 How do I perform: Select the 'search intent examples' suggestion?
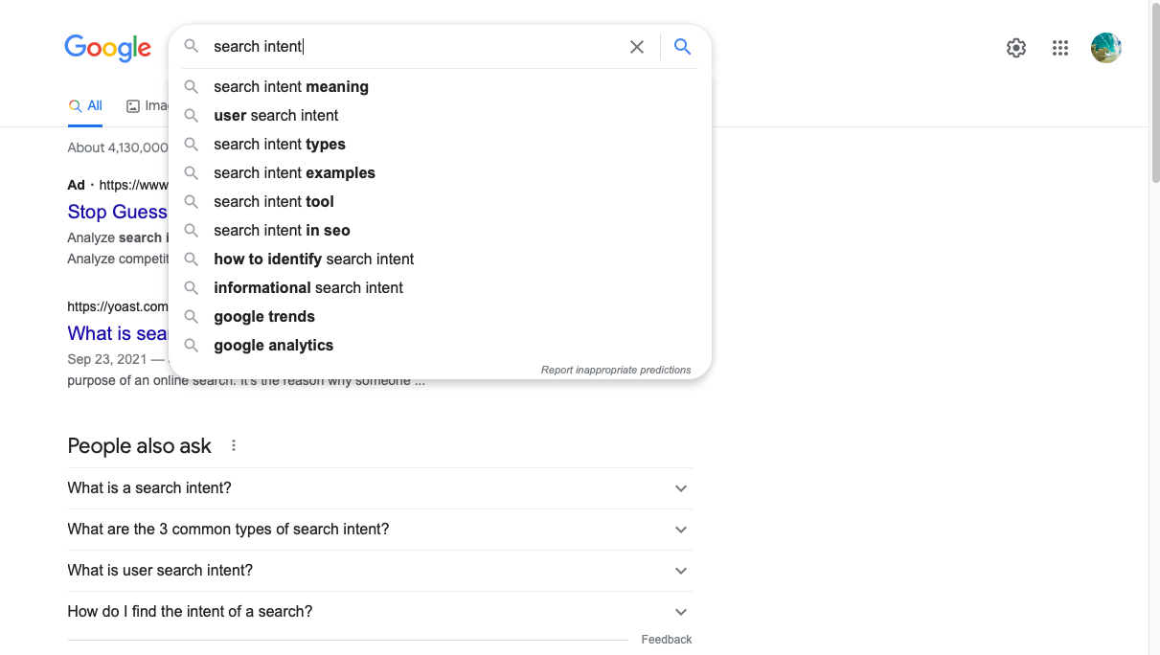[294, 172]
